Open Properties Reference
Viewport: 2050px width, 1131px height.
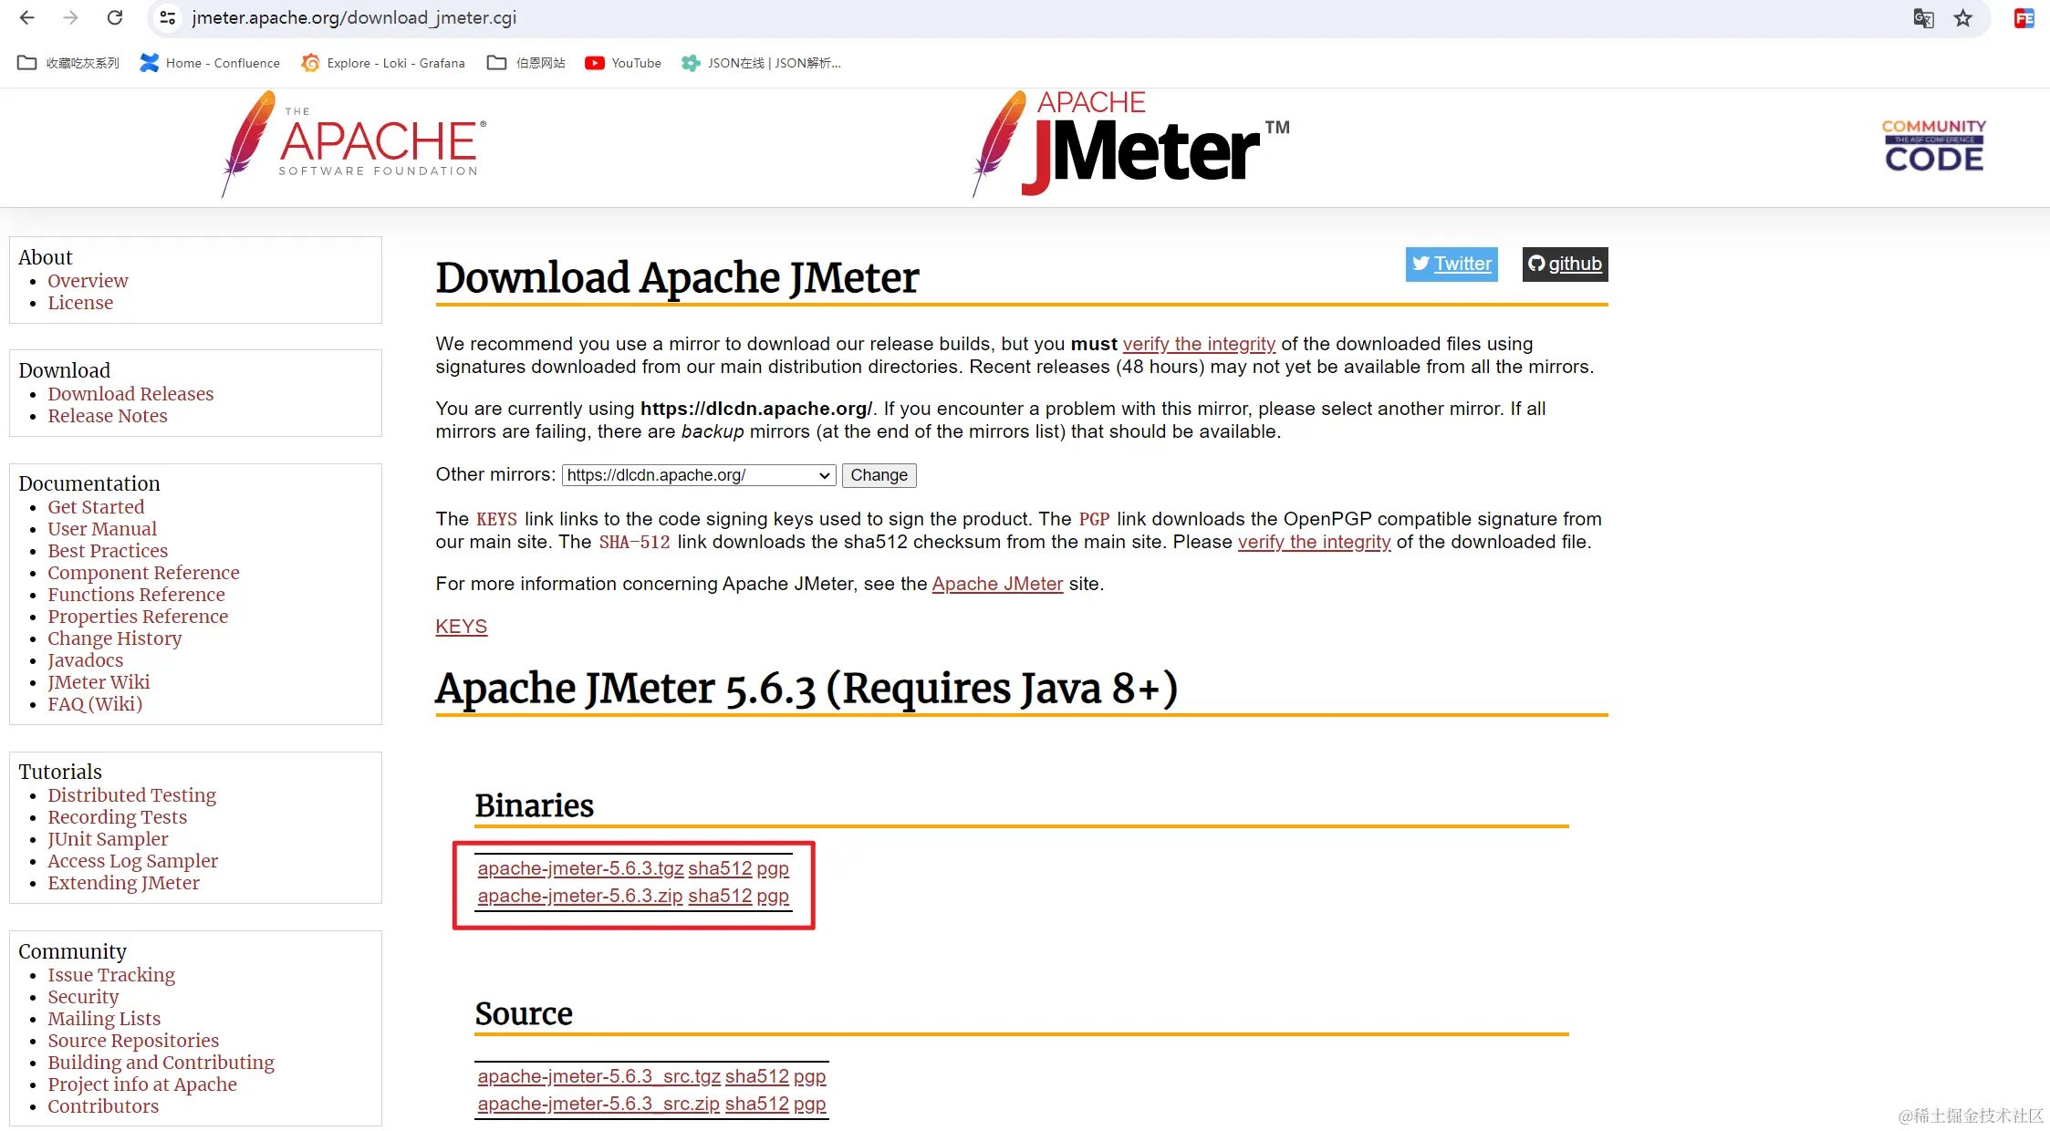click(x=138, y=617)
